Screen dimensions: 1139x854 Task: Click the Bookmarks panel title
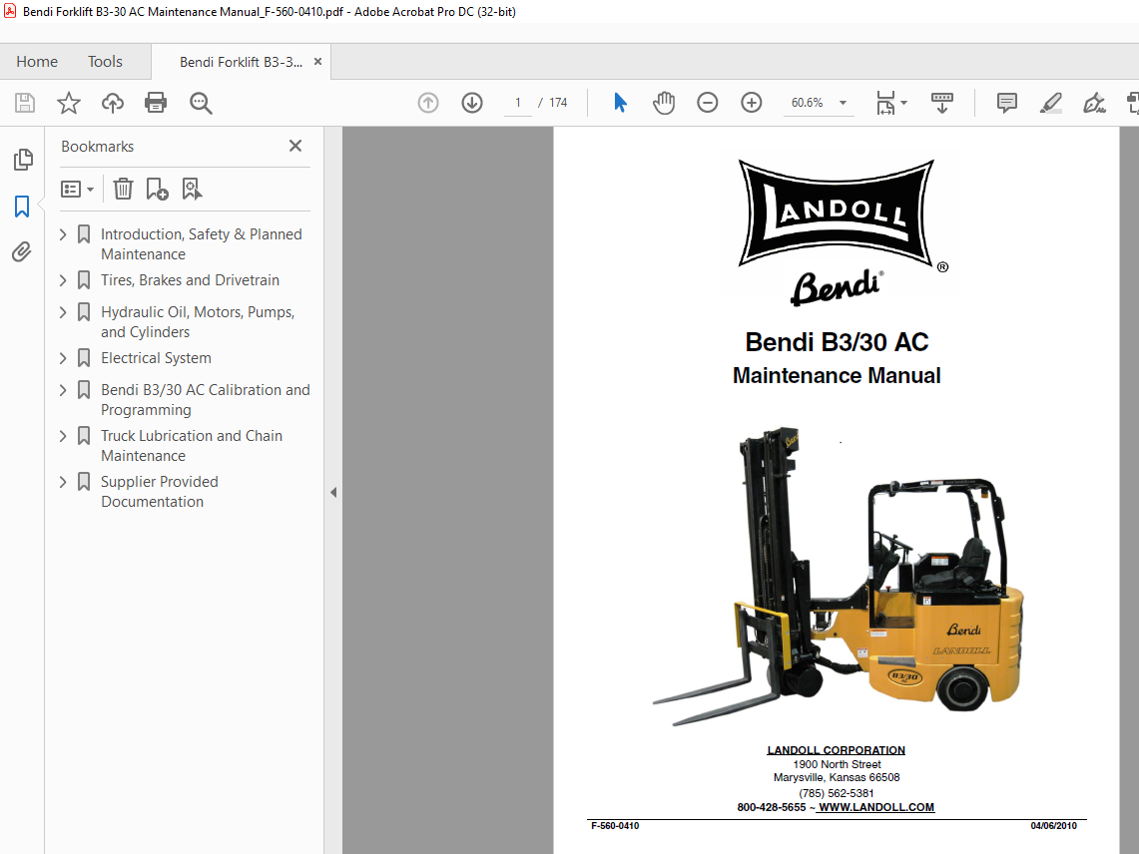click(98, 146)
